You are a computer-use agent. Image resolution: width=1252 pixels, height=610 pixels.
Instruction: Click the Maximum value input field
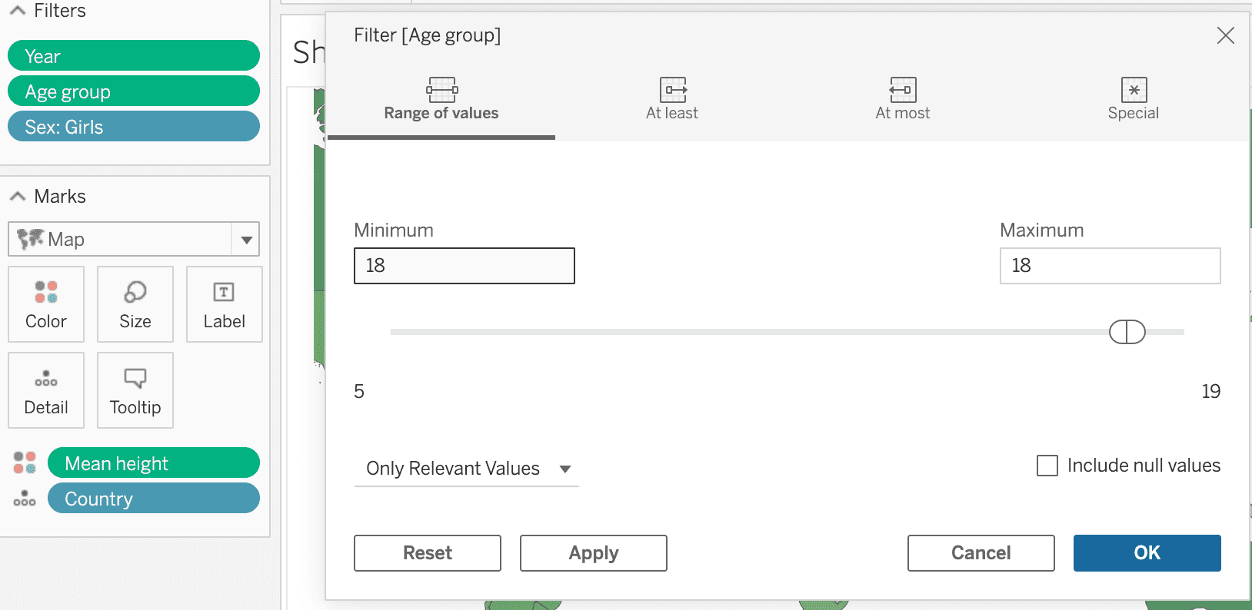click(x=1110, y=266)
